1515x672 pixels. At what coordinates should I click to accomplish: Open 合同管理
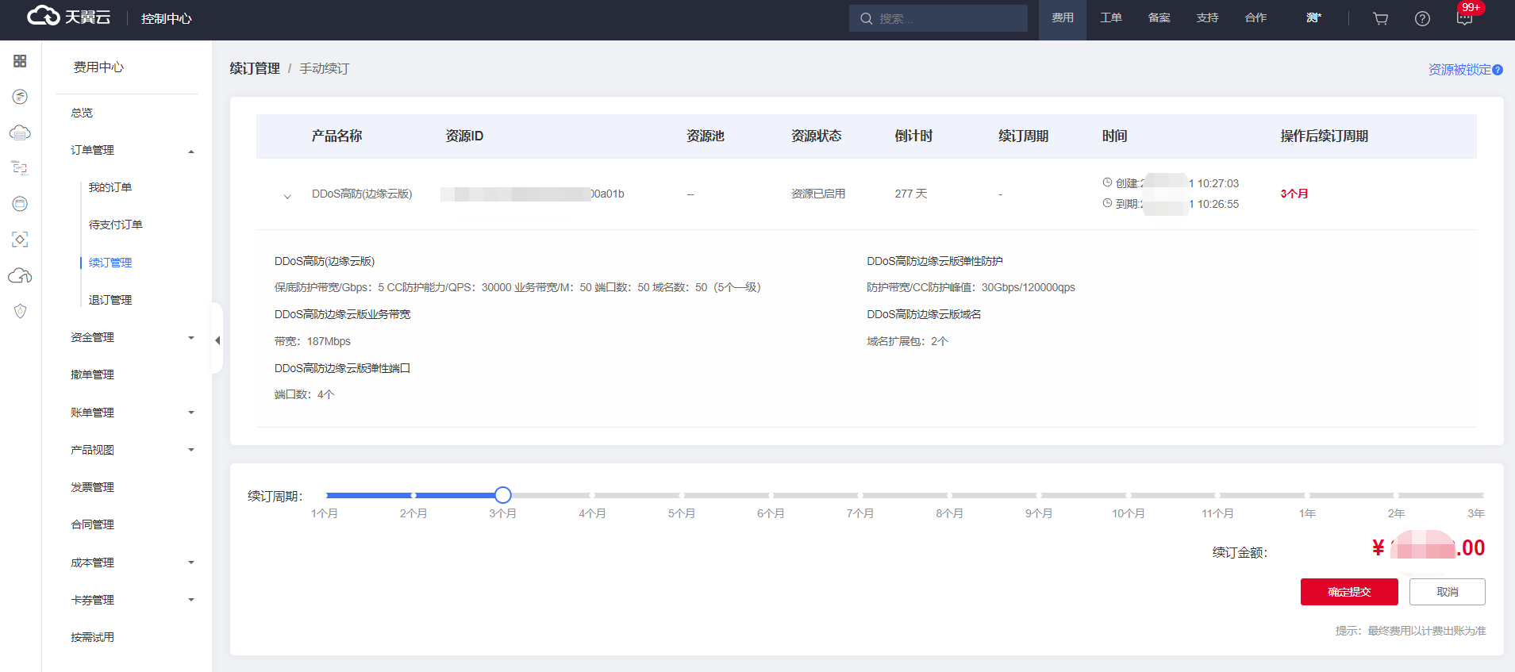pyautogui.click(x=93, y=524)
